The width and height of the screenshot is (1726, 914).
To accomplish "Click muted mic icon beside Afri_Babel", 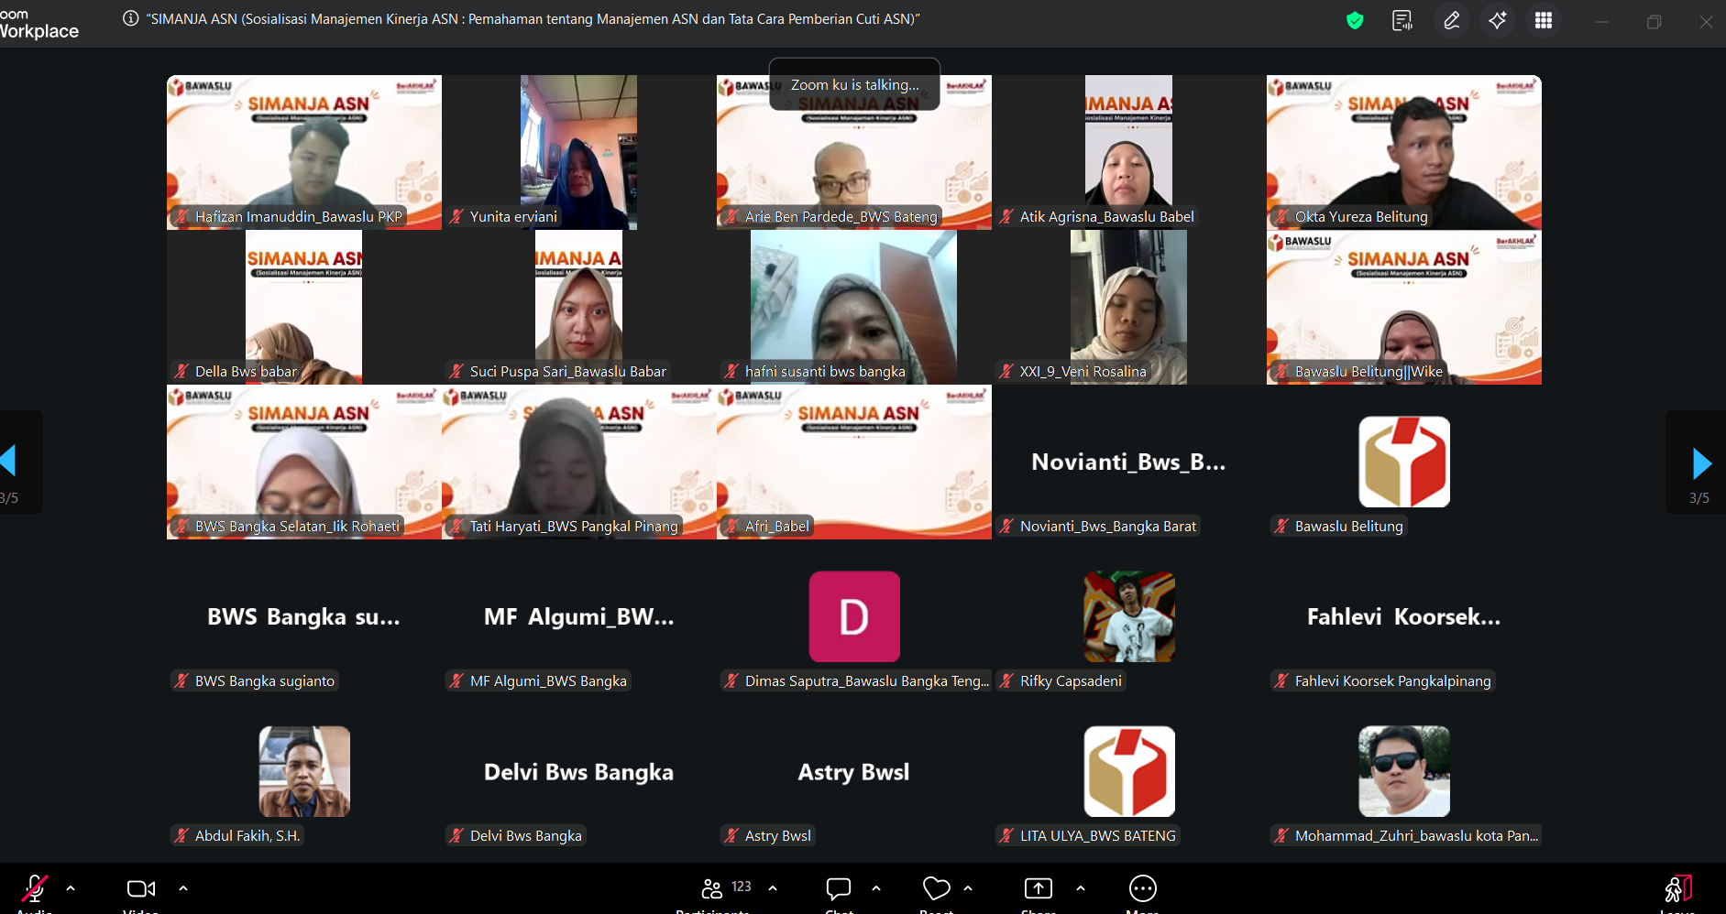I will tap(732, 527).
